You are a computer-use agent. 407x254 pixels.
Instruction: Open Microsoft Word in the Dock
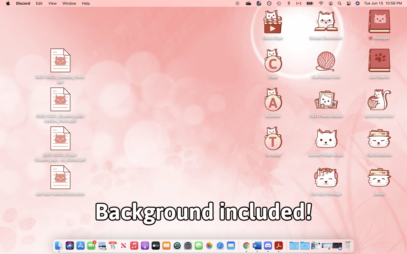(x=257, y=246)
